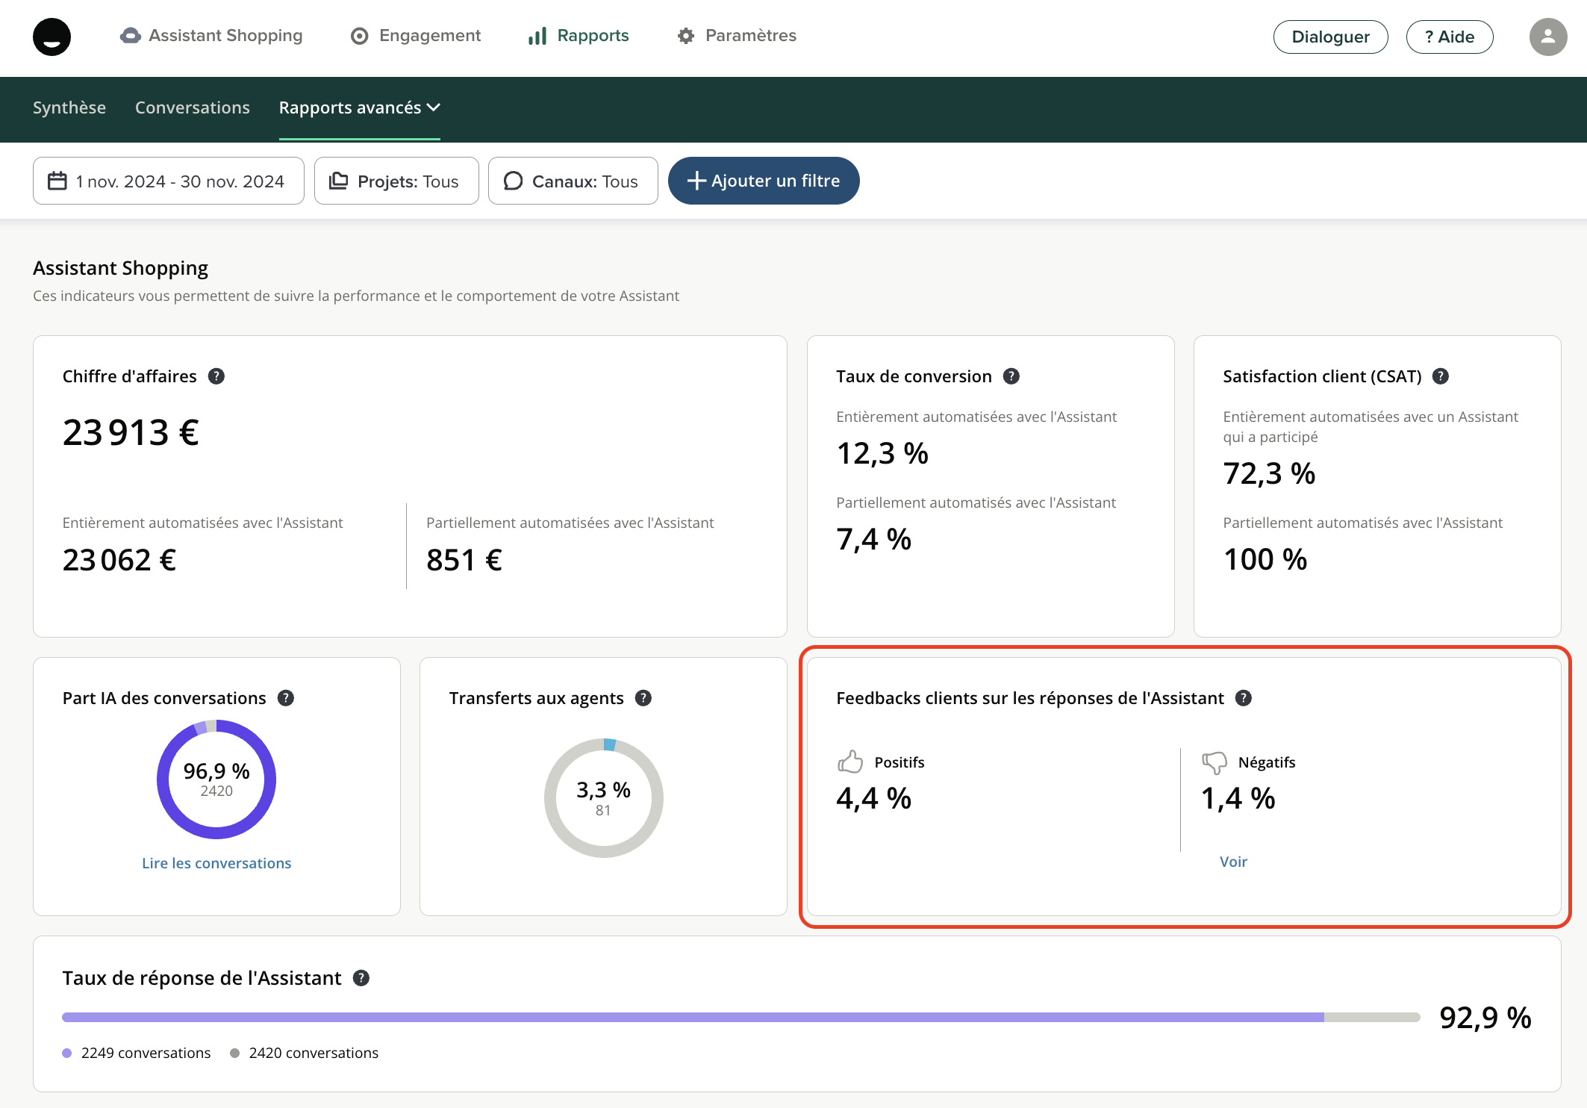Switch to the Synthèse tab
The width and height of the screenshot is (1587, 1108).
(69, 108)
